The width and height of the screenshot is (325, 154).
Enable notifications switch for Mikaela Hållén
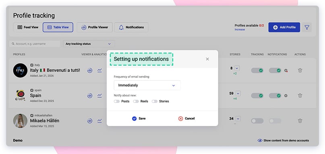click(275, 121)
